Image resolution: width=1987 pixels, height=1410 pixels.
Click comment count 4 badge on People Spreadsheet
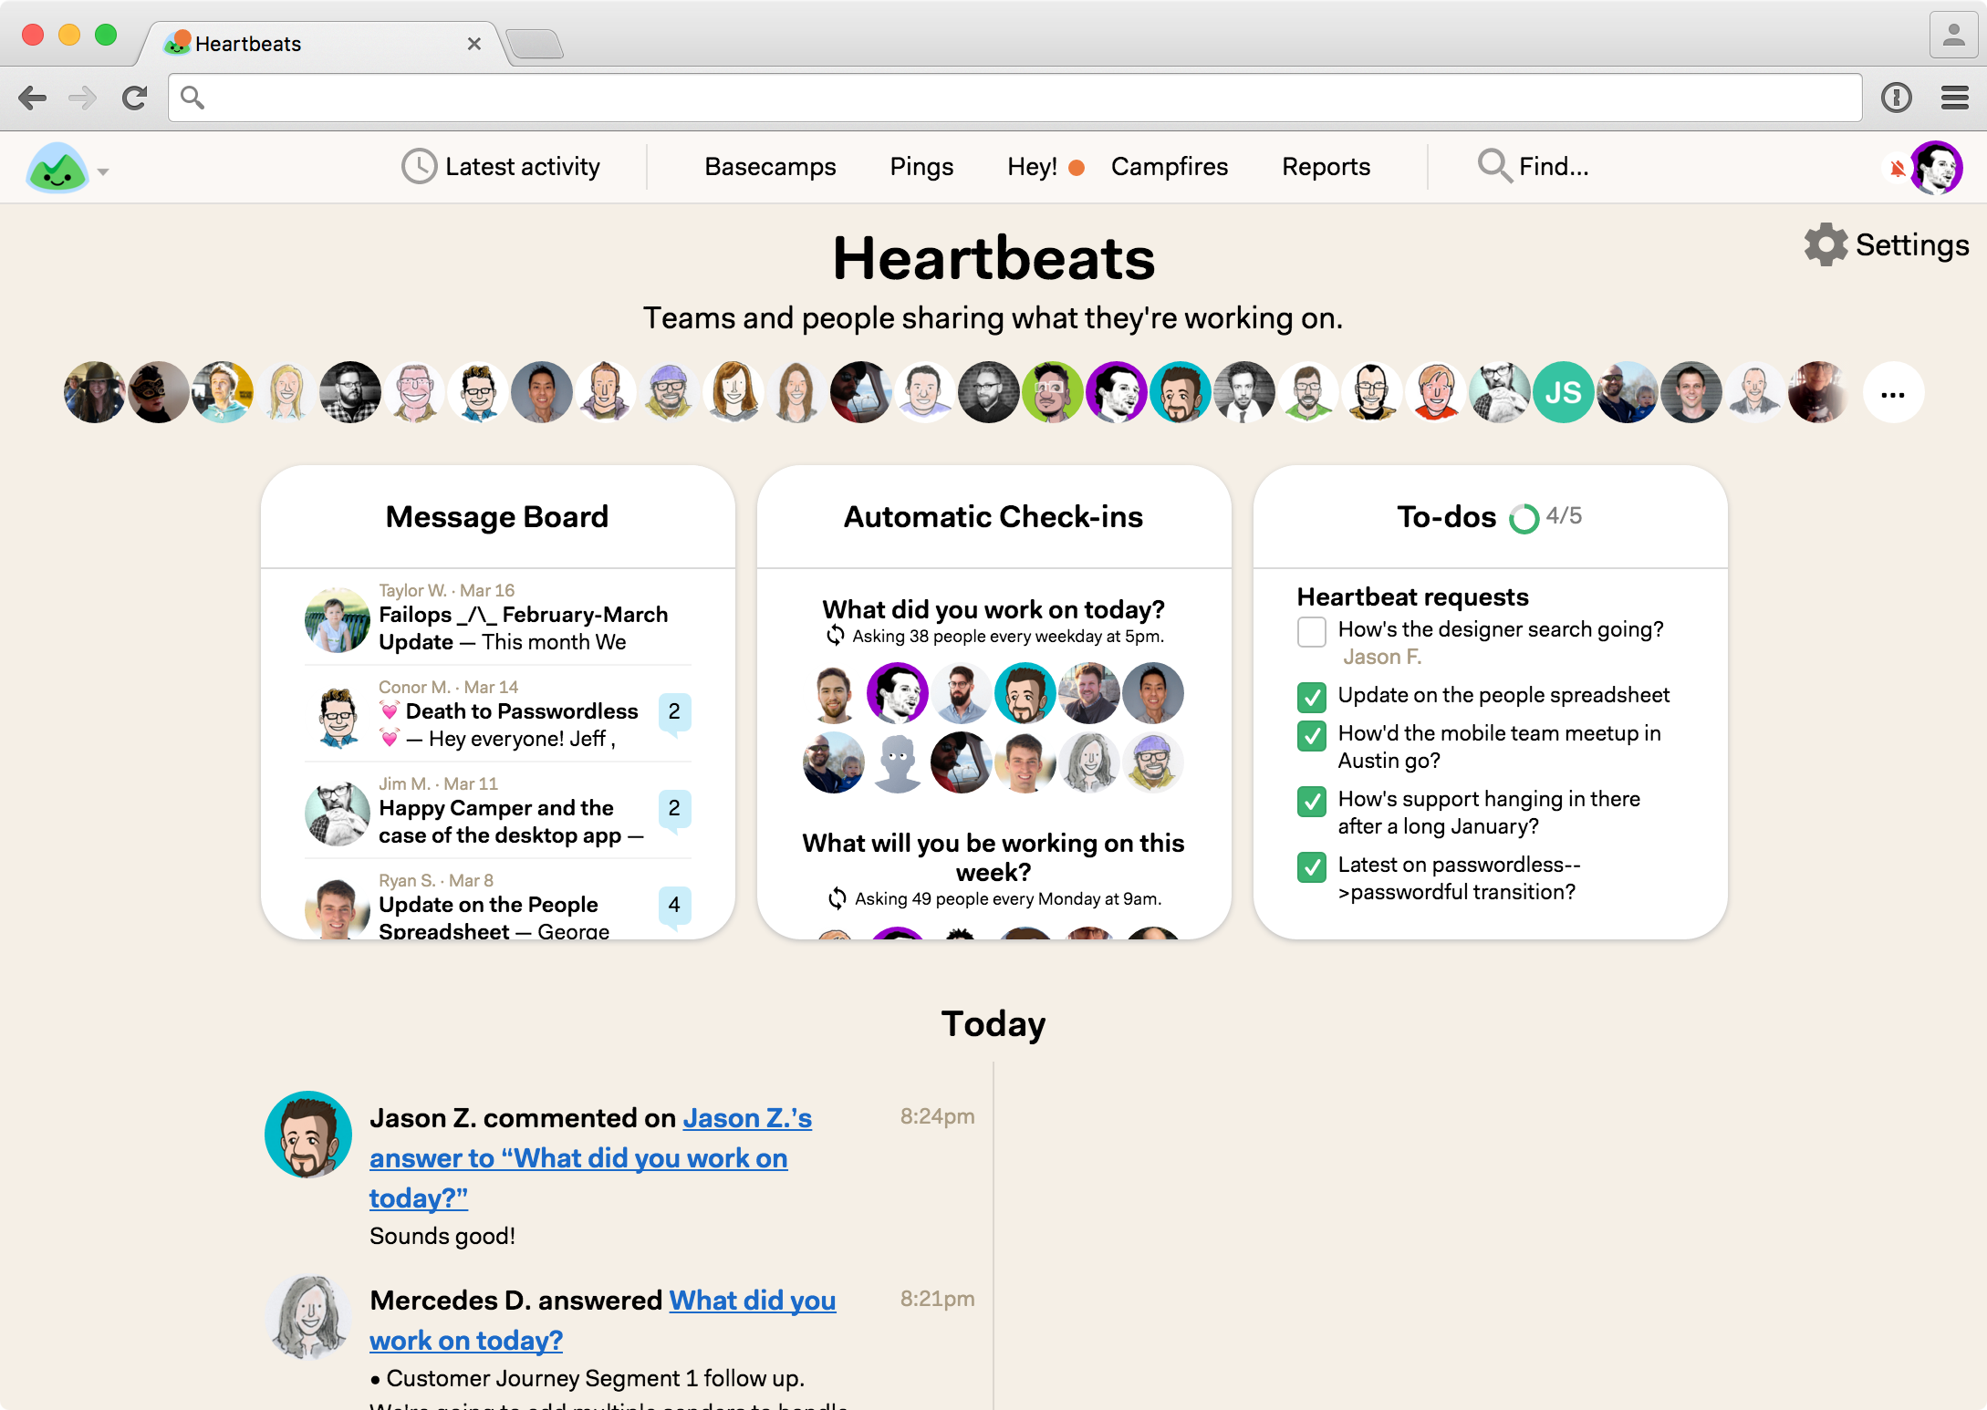674,906
